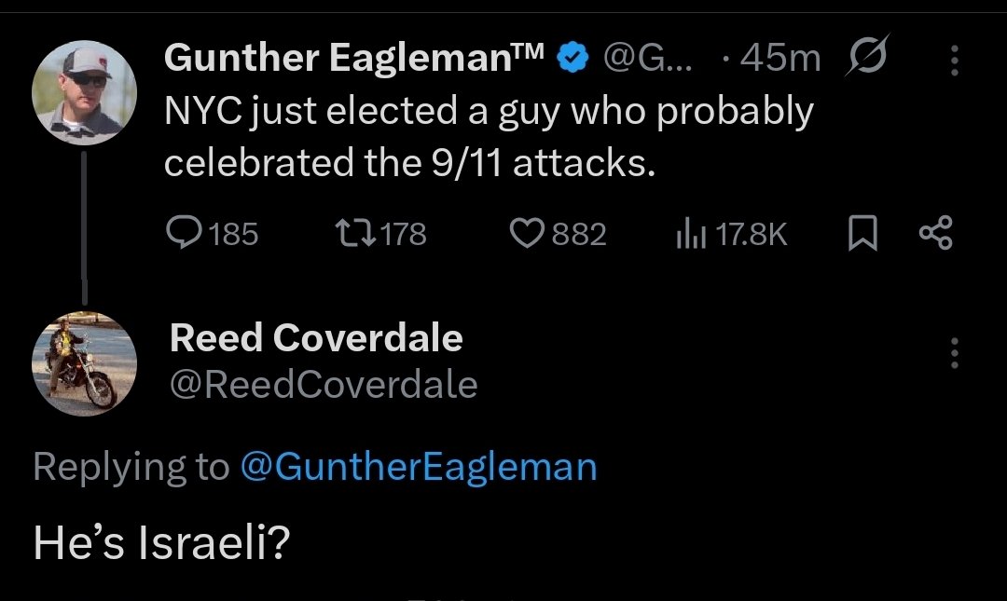Screen dimensions: 1007x601
Task: Open more options menu for Reed Coverdale's reply
Action: 955,353
